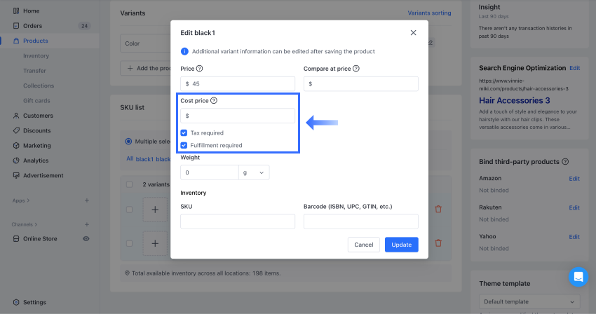Click the Cost price input field
Viewport: 596px width, 314px height.
pyautogui.click(x=238, y=116)
